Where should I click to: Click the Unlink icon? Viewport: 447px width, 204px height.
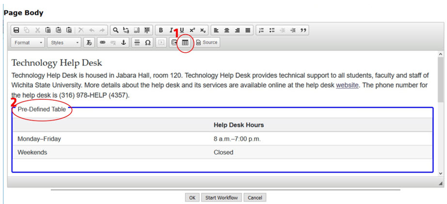pos(113,43)
